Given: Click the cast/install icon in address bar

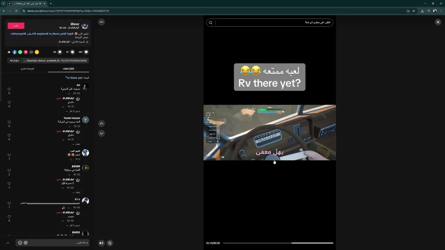Looking at the screenshot, I should (408, 11).
